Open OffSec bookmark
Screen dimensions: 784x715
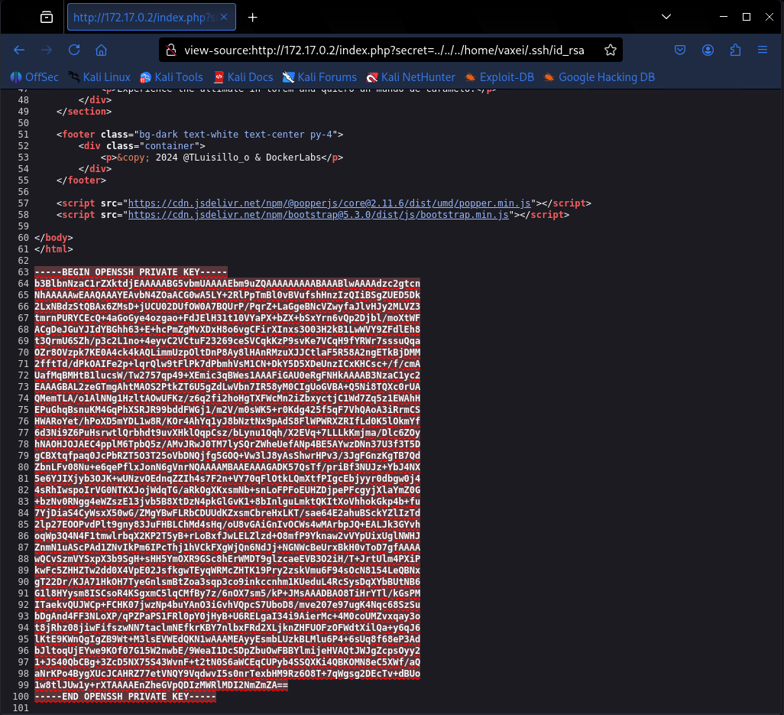(x=34, y=77)
